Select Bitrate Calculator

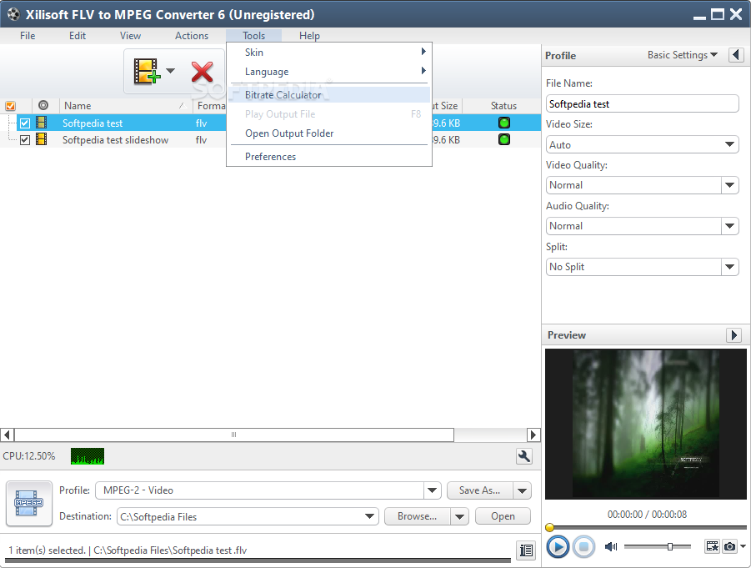coord(329,95)
